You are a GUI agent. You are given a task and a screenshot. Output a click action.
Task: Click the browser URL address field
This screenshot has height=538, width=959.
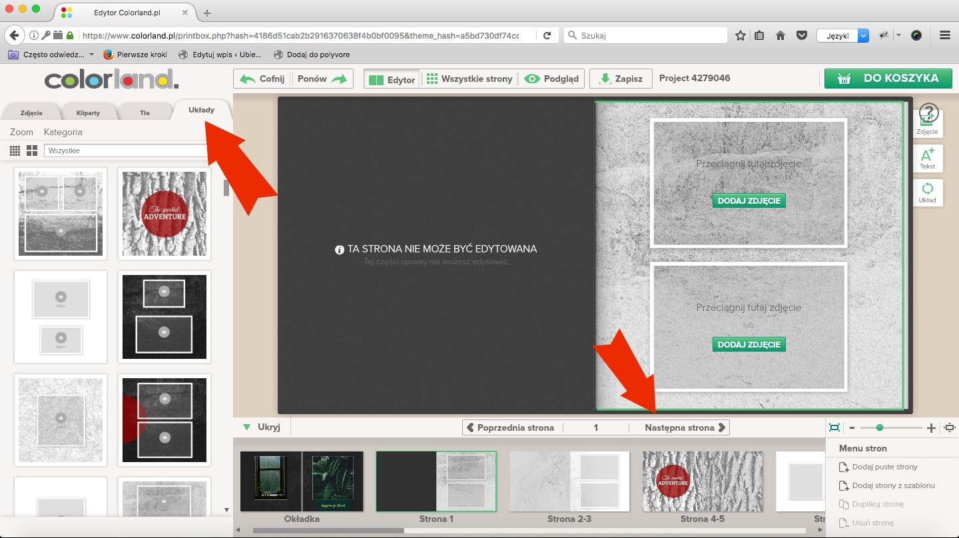[300, 35]
